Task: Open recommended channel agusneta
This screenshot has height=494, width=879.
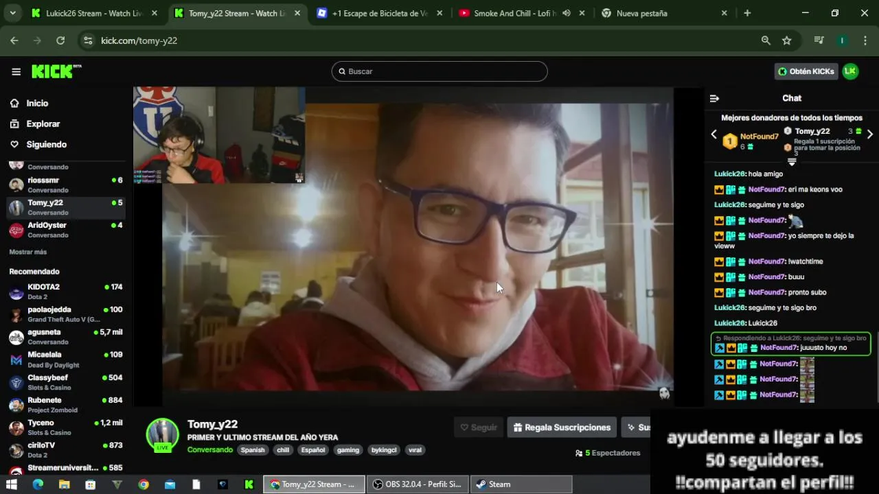Action: click(x=65, y=337)
